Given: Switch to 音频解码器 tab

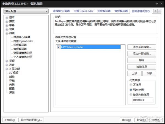Looking at the screenshot, I should click(x=121, y=11).
